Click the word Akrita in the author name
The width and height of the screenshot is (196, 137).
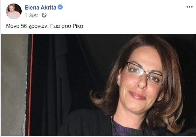tap(48, 8)
